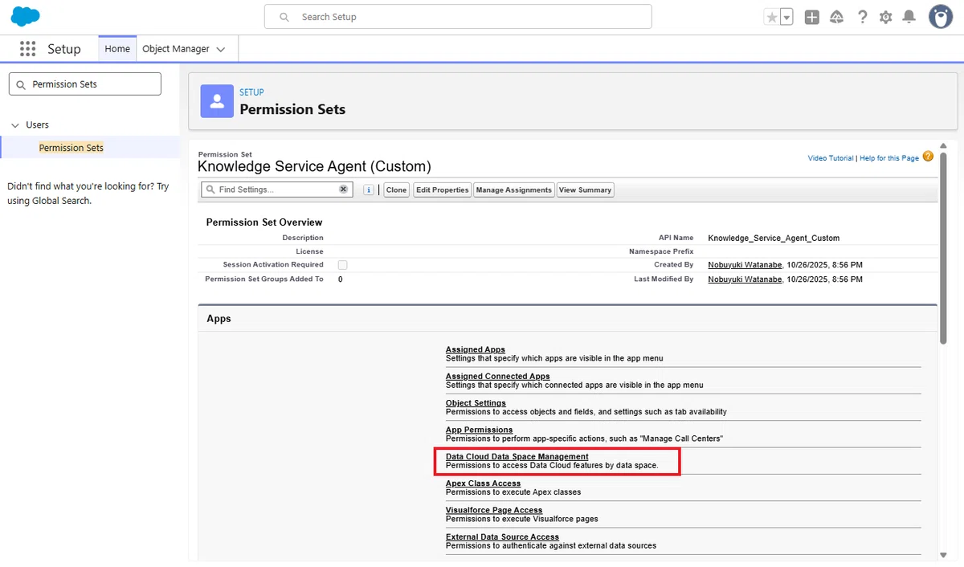Click the favorites star icon
The image size is (964, 567).
pos(772,17)
